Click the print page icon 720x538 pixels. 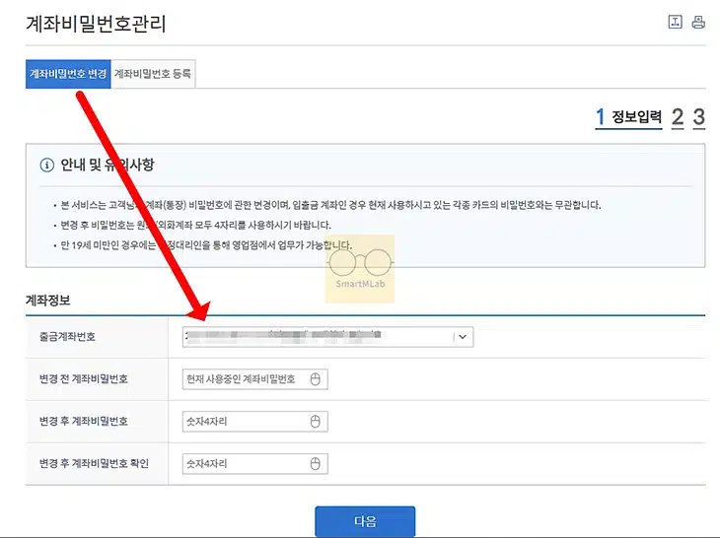click(698, 23)
